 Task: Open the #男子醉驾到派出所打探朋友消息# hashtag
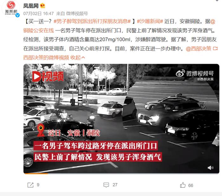(92, 21)
